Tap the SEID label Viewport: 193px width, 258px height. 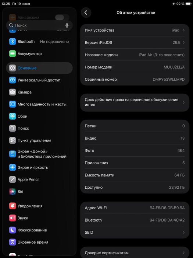[x=89, y=233]
